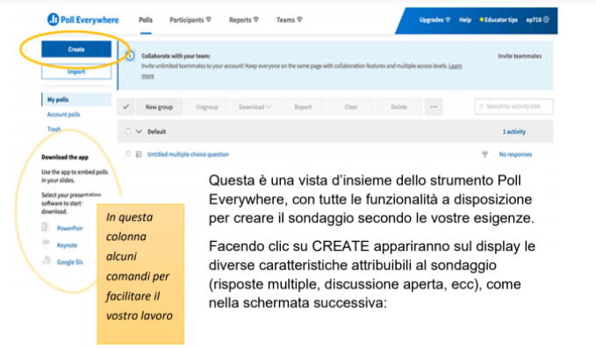Viewport: 596px width, 348px height.
Task: Select Account polls in the sidebar
Action: coord(63,114)
